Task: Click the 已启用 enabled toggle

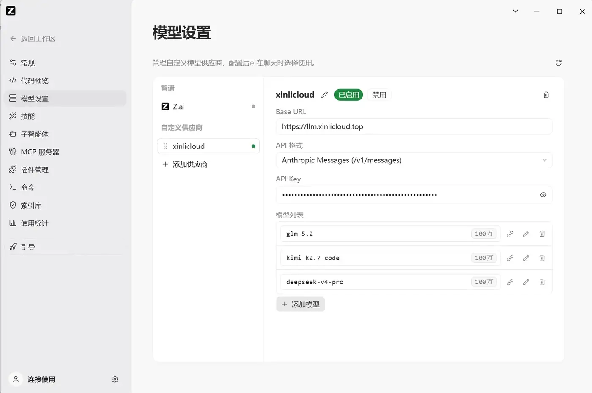Action: coord(348,95)
